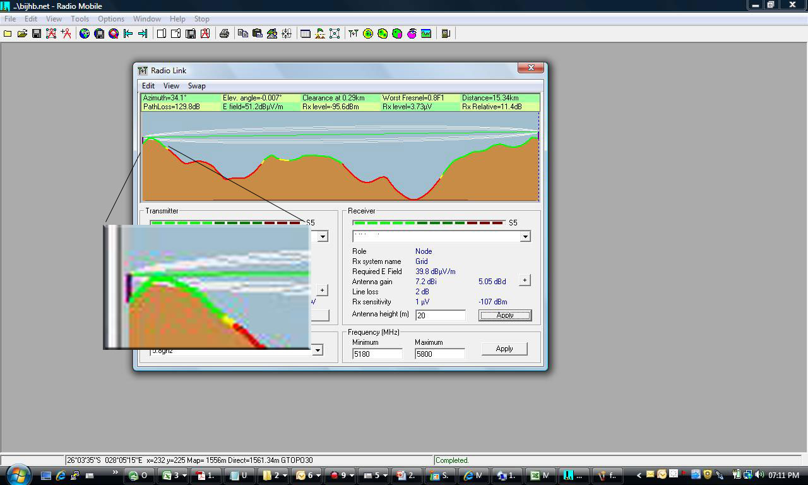Expand the Transmitter unit dropdown arrow

point(323,236)
